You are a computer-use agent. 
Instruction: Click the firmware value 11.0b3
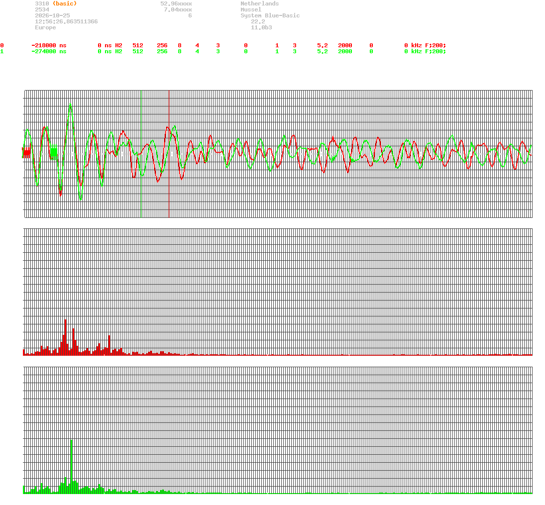[x=261, y=27]
